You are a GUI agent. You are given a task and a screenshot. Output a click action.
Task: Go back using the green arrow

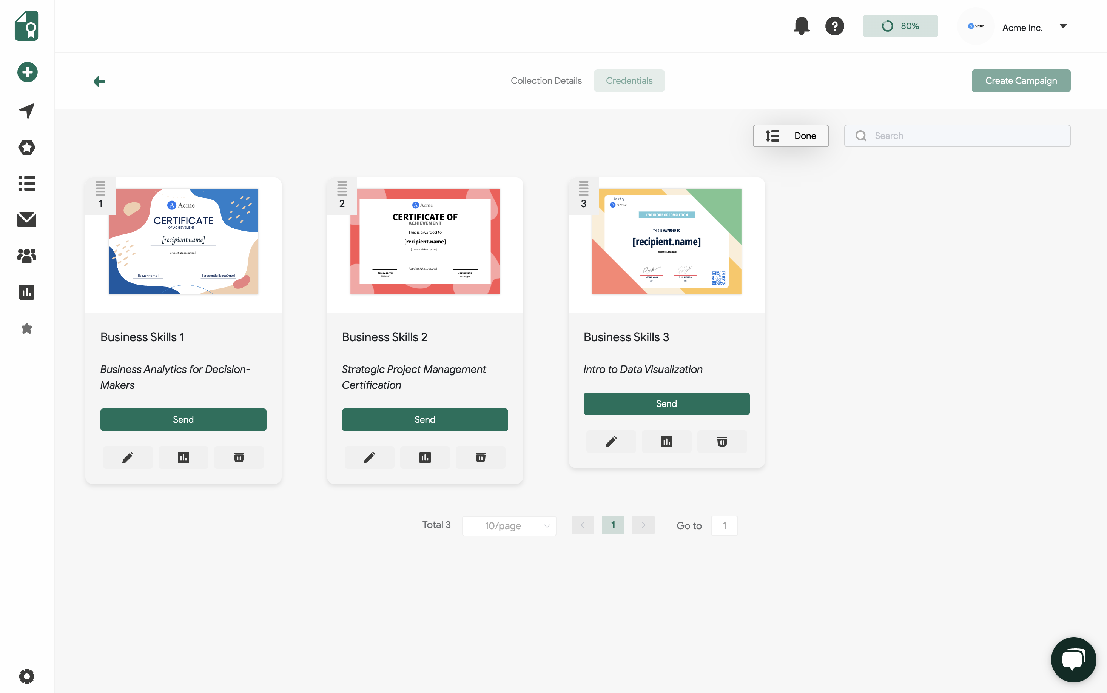tap(99, 82)
